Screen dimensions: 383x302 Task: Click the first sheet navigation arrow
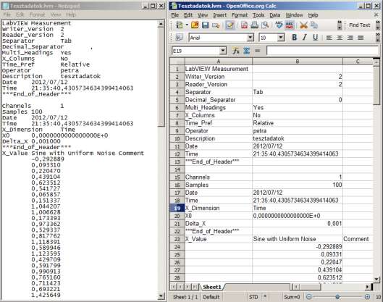tap(173, 287)
